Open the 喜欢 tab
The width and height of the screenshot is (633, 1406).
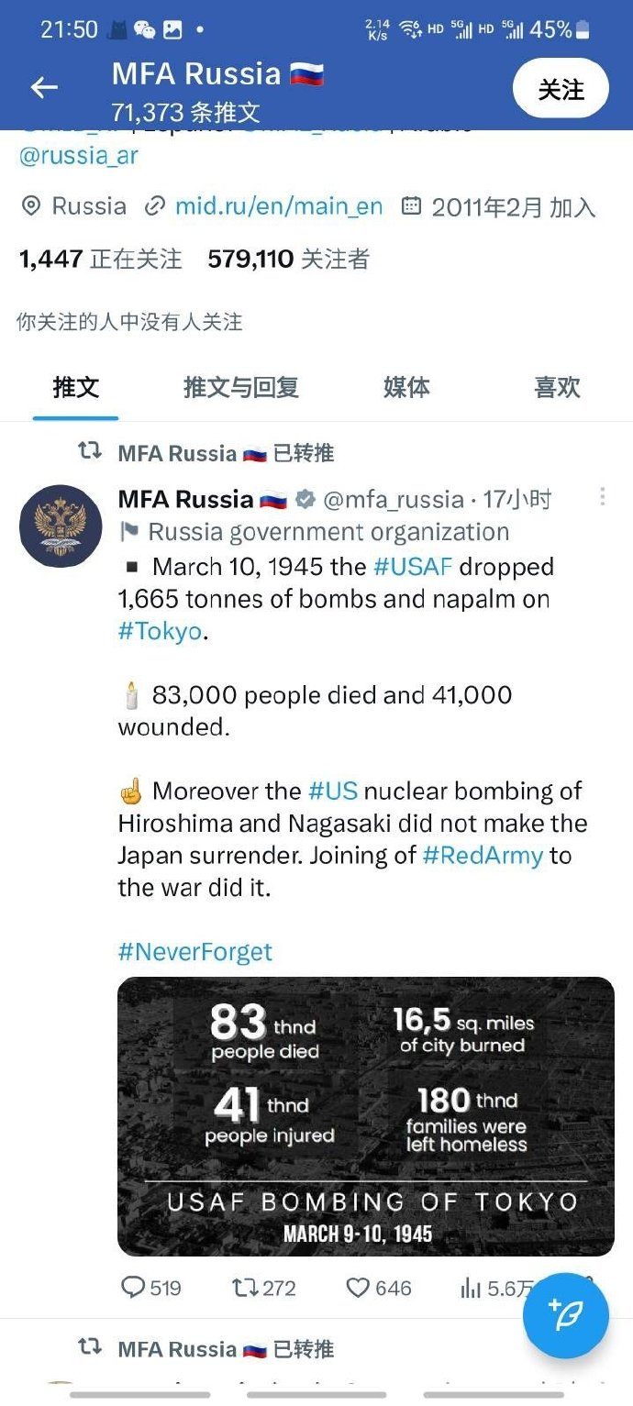click(x=557, y=387)
